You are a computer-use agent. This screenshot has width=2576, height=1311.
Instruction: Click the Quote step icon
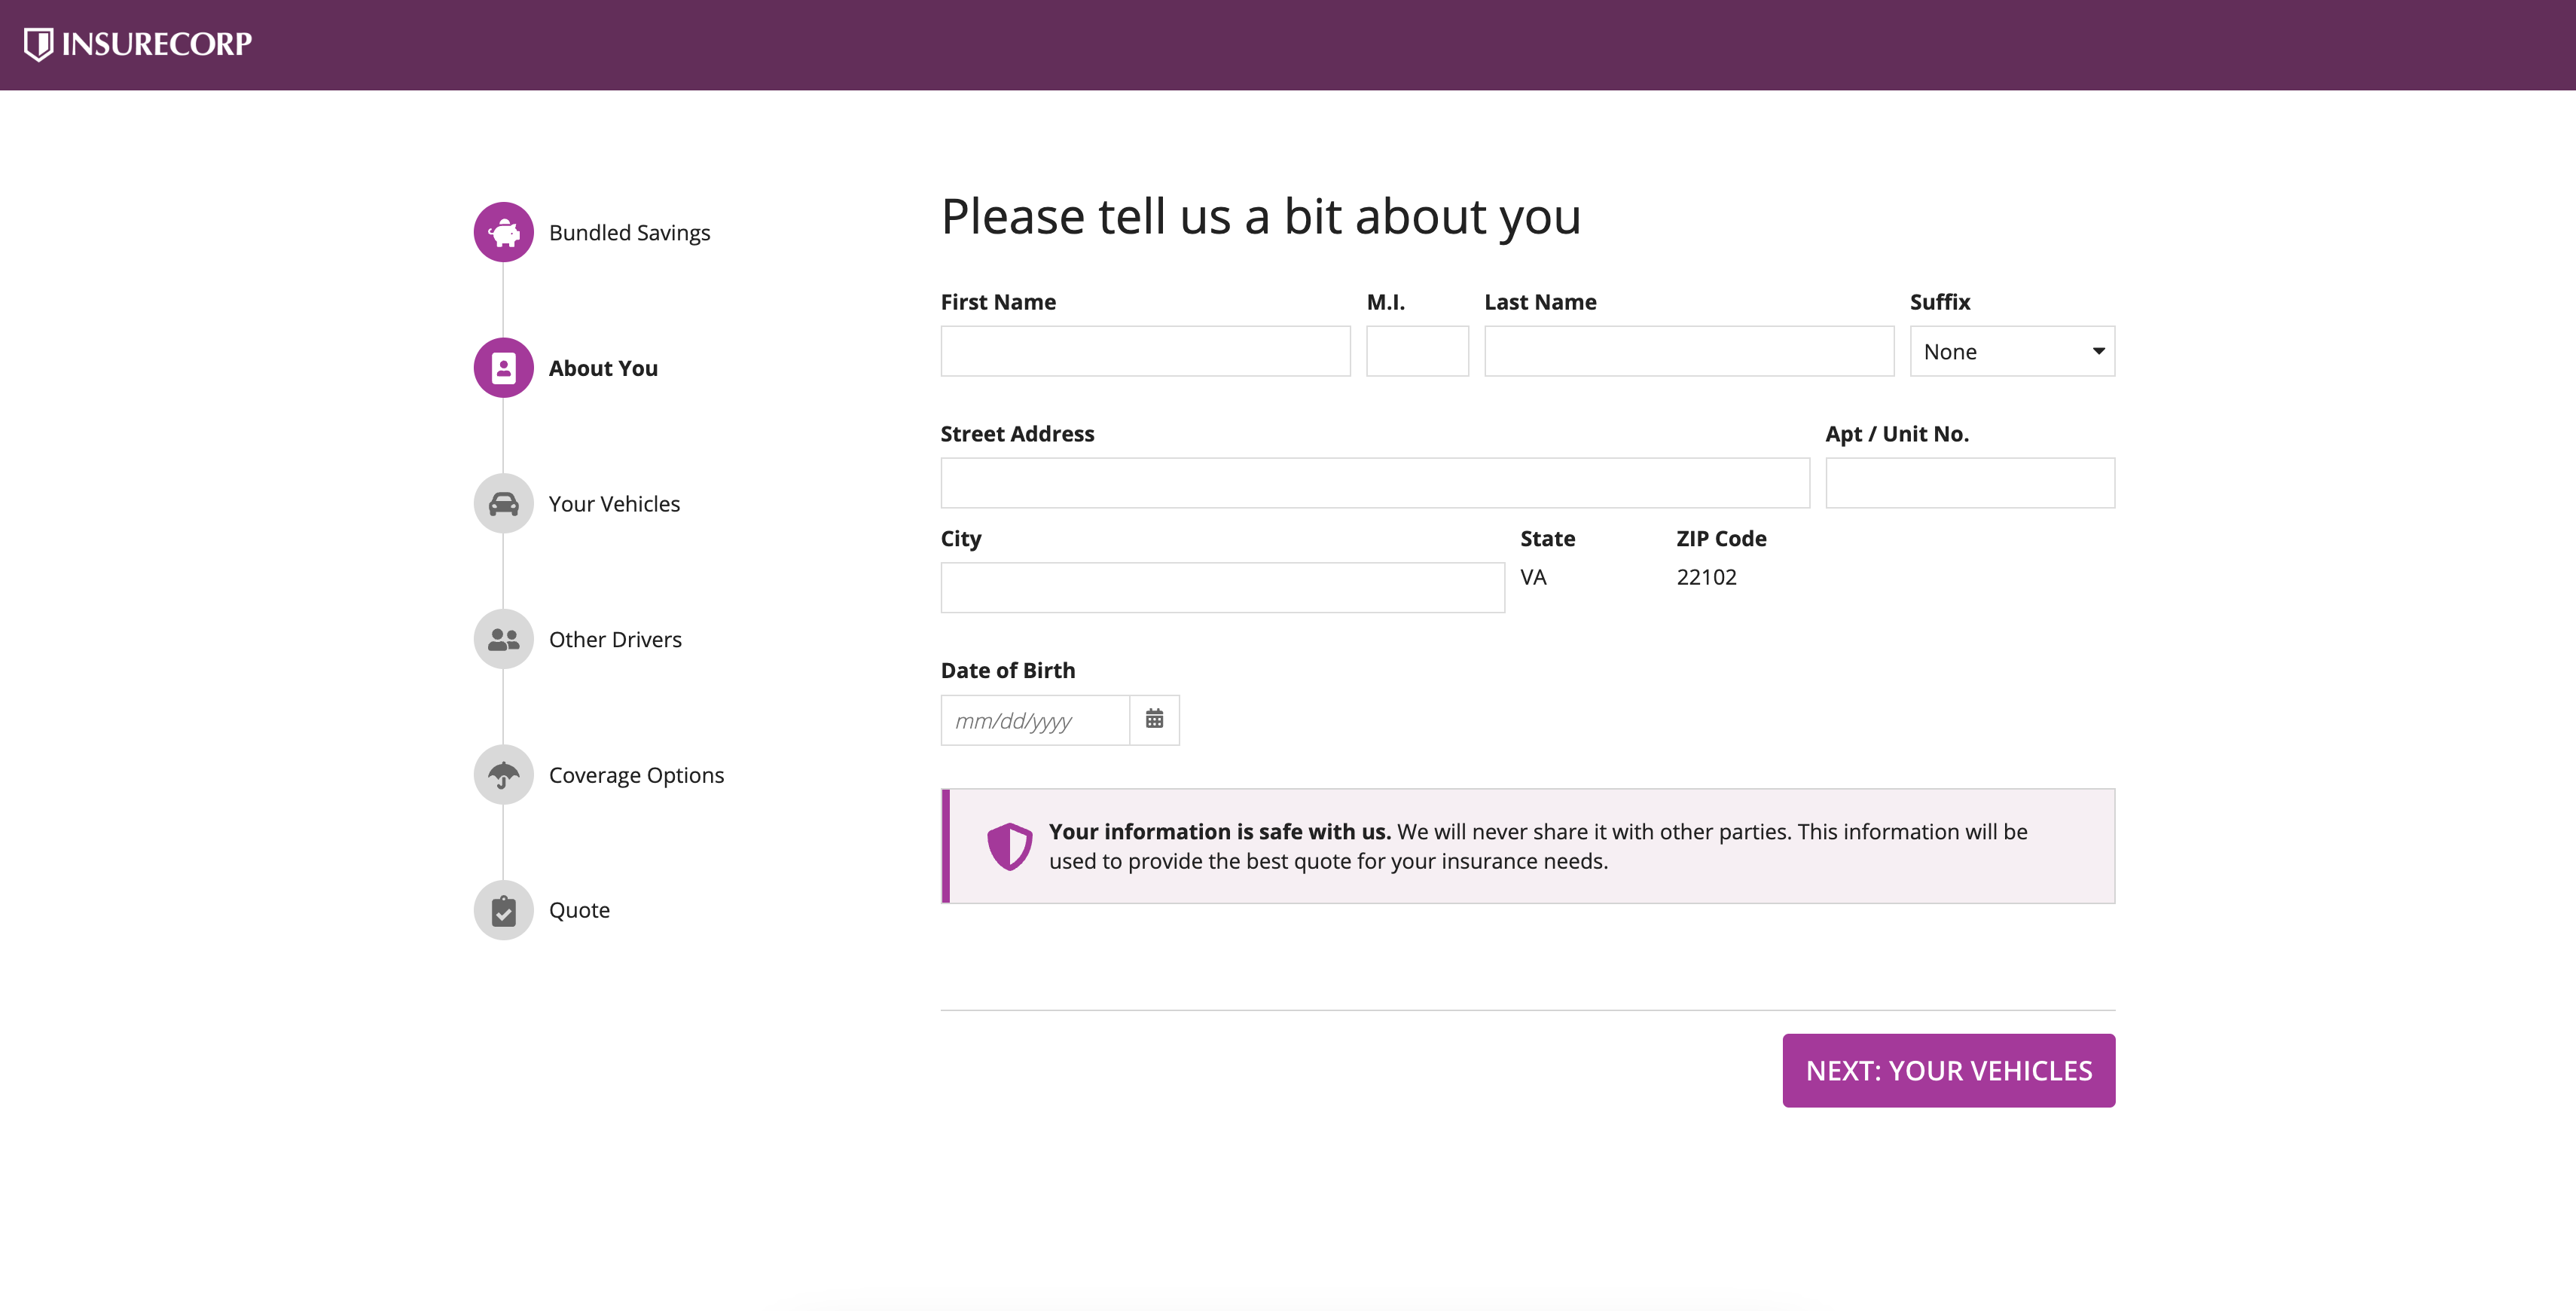[503, 909]
